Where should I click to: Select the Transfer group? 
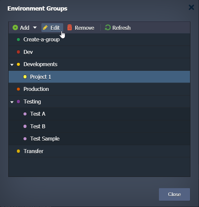tap(33, 151)
